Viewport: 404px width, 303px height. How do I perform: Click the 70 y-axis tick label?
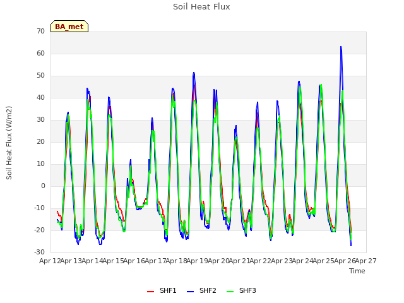click(x=40, y=31)
